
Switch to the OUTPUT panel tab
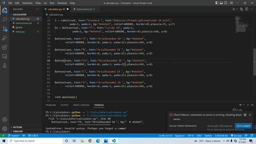pos(64,105)
